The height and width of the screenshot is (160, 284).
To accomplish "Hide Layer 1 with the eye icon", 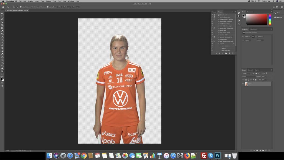I will (x=243, y=84).
